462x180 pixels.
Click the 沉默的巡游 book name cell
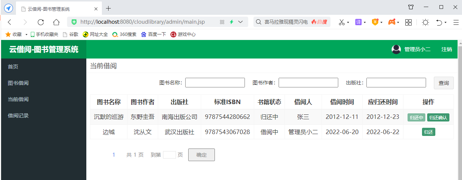click(109, 117)
